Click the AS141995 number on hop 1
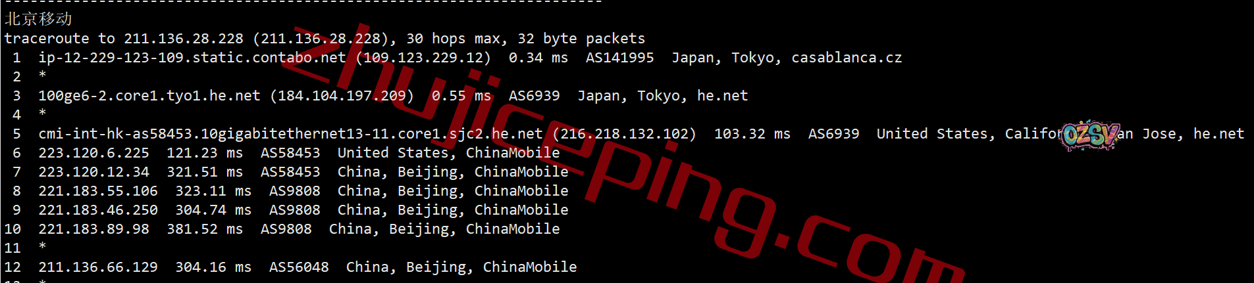The height and width of the screenshot is (283, 1254). tap(619, 58)
